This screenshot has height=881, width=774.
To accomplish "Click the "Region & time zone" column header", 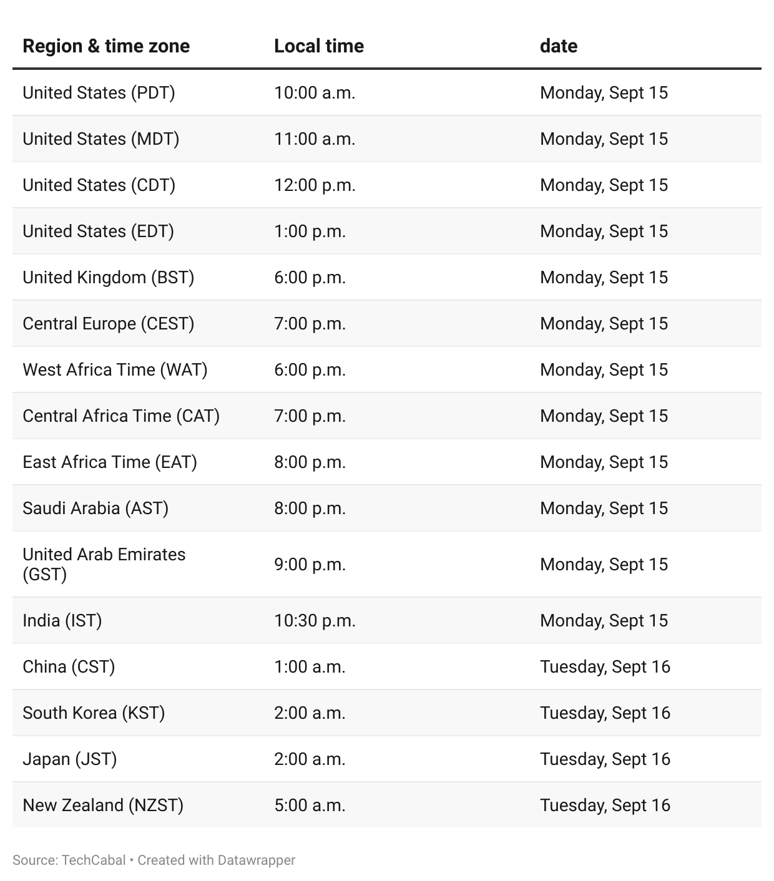I will (x=106, y=46).
